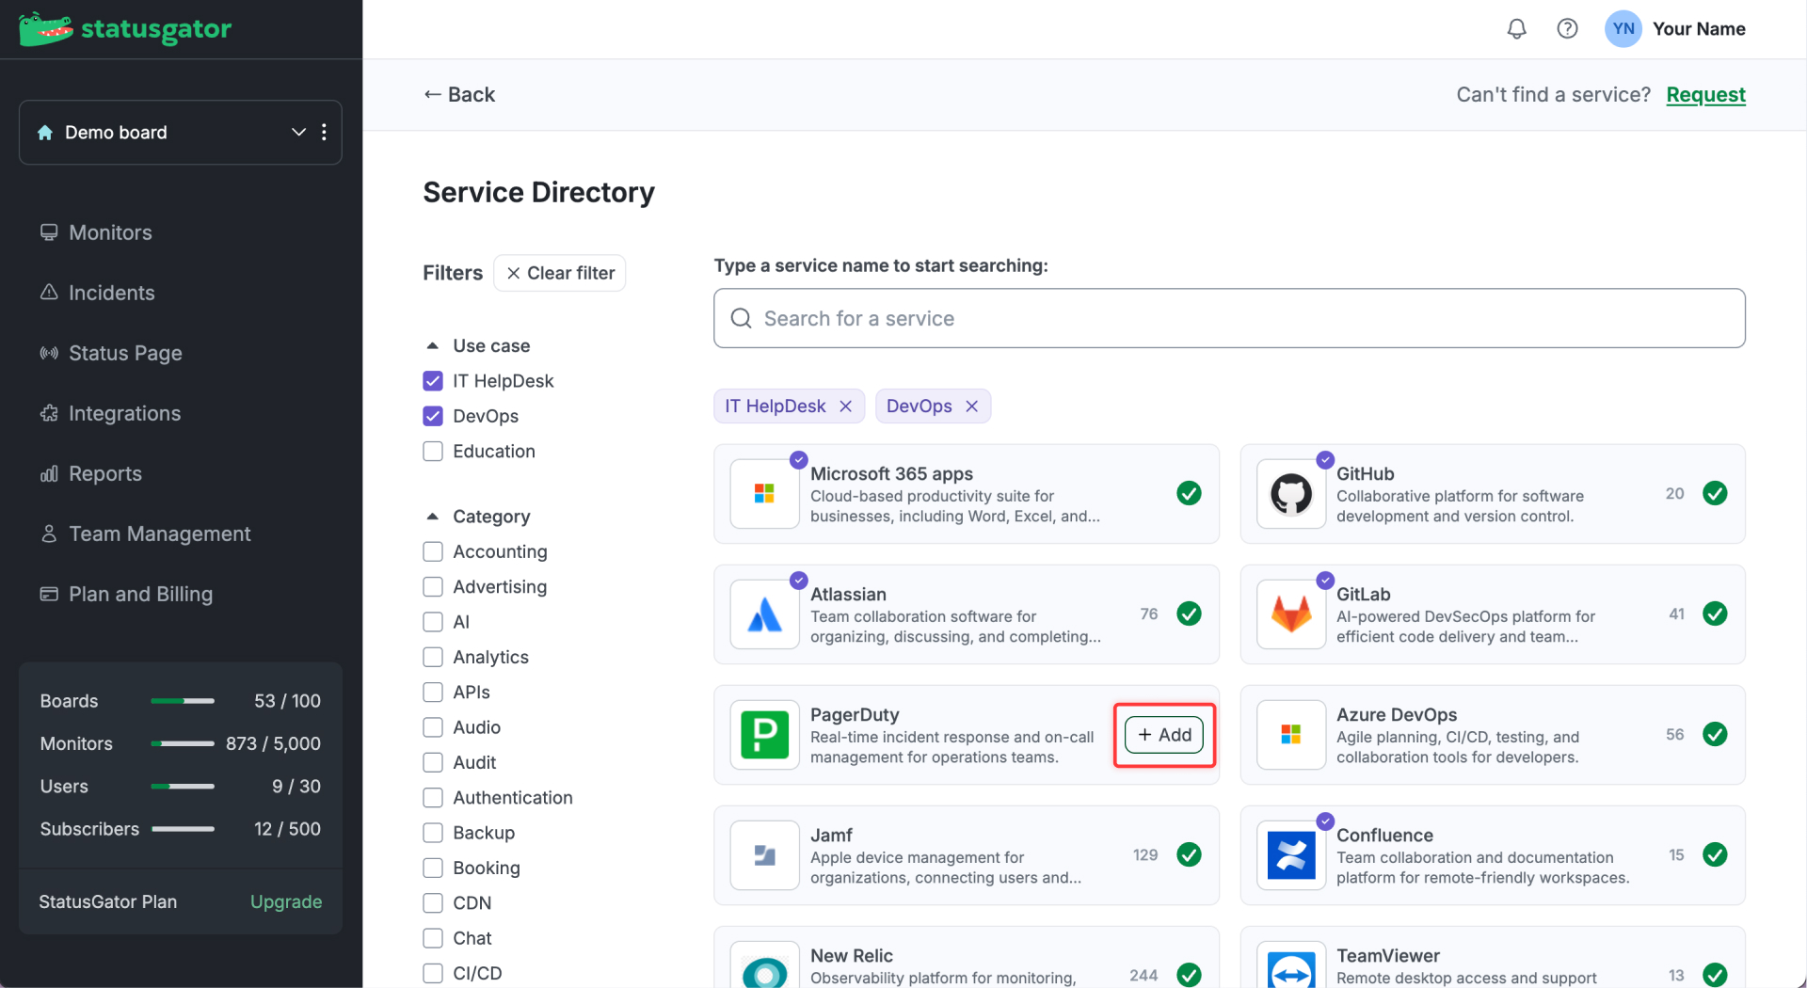Viewport: 1807px width, 988px height.
Task: Click the Microsoft 365 apps logo
Action: [764, 493]
